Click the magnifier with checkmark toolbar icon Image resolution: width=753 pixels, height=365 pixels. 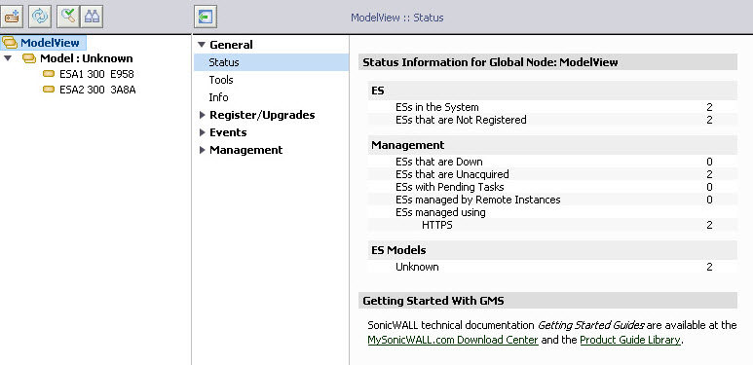click(x=68, y=17)
